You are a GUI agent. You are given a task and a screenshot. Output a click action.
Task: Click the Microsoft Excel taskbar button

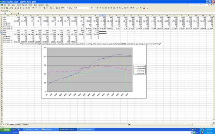(x=68, y=129)
